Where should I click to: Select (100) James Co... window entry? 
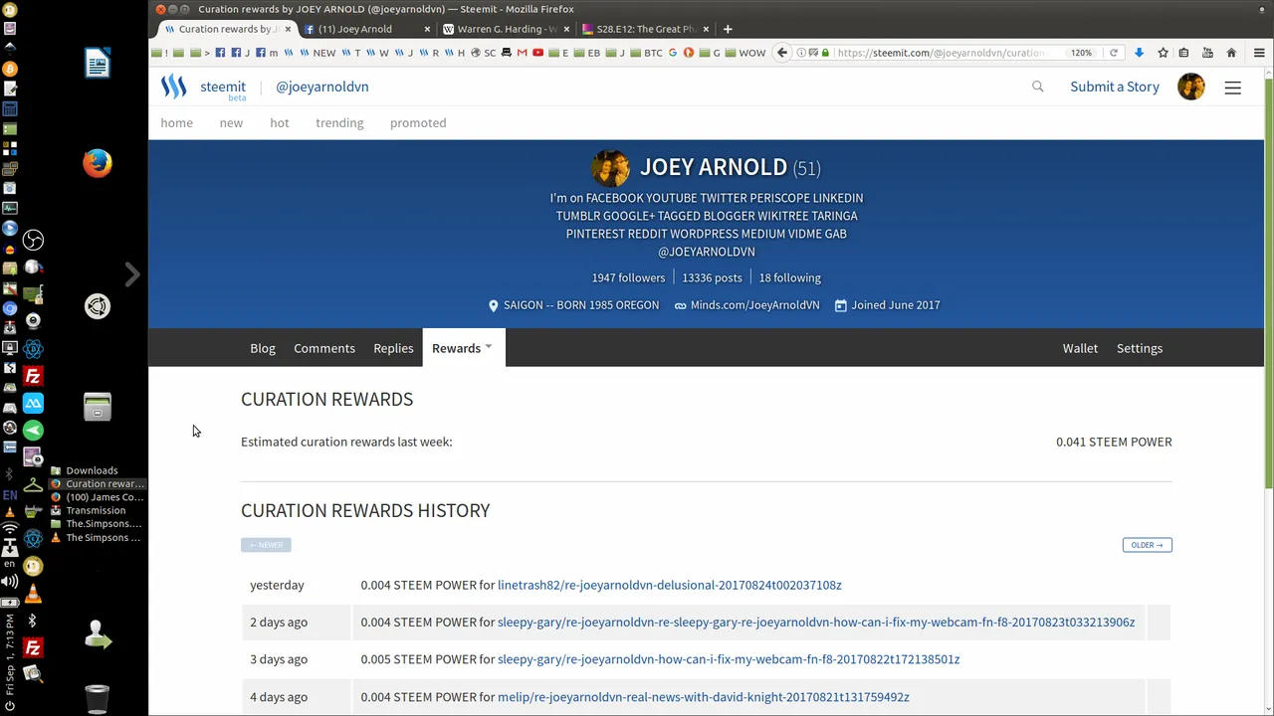98,497
